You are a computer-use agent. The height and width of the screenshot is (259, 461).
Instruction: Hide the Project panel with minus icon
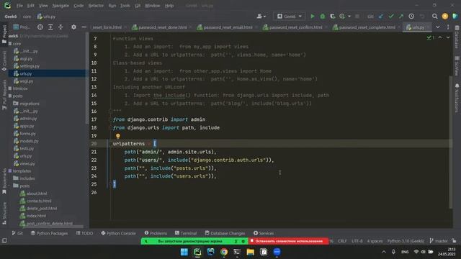tap(84, 27)
